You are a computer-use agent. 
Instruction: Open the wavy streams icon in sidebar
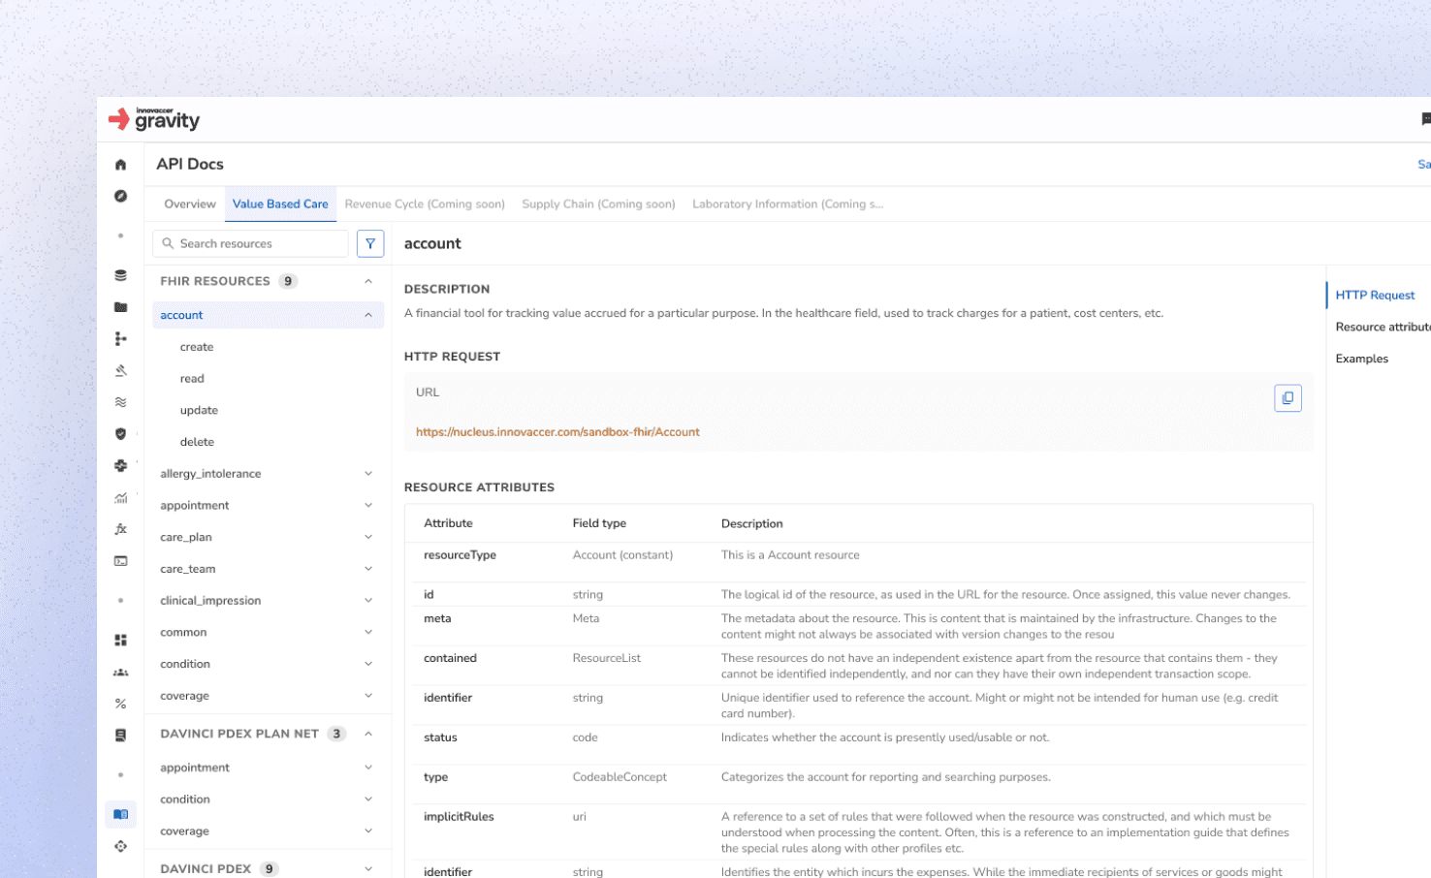point(120,402)
